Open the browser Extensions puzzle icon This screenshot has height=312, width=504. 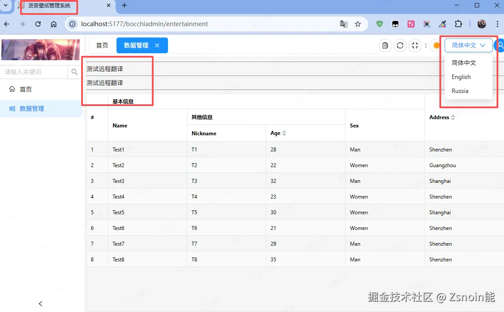click(x=458, y=24)
